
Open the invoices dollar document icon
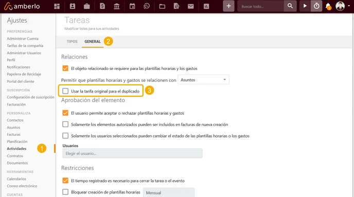(102, 6)
